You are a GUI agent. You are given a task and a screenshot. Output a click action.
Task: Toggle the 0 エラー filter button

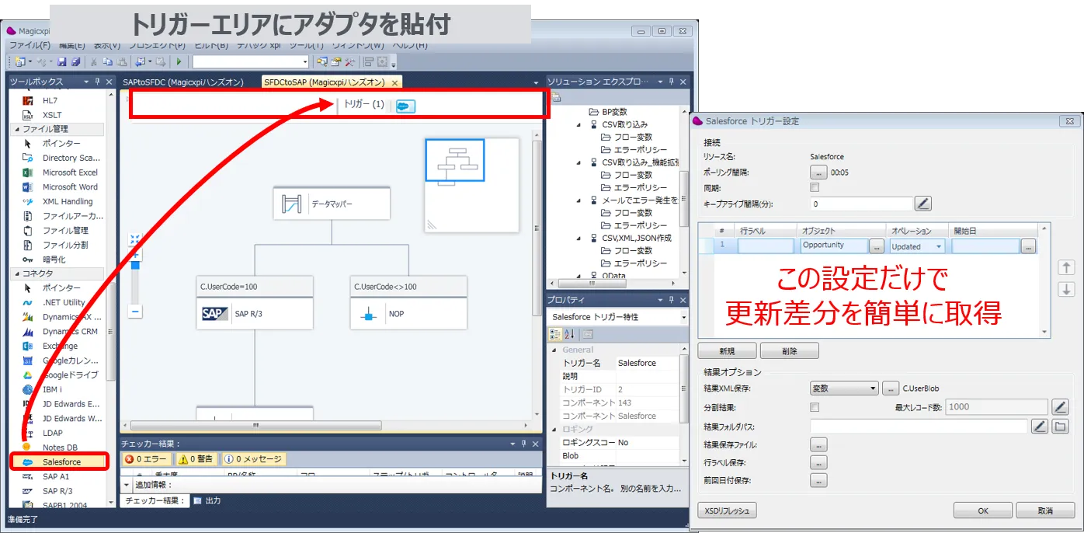(x=146, y=459)
